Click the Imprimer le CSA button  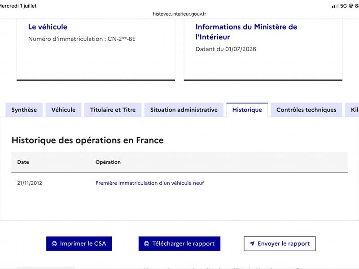point(79,243)
